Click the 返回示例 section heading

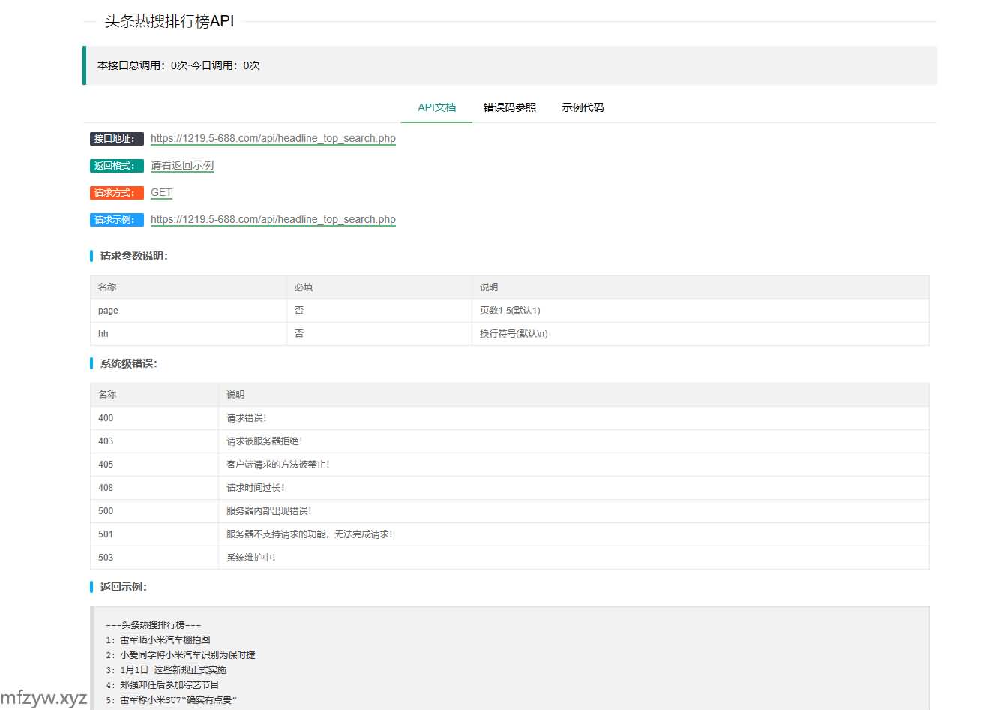[x=124, y=587]
